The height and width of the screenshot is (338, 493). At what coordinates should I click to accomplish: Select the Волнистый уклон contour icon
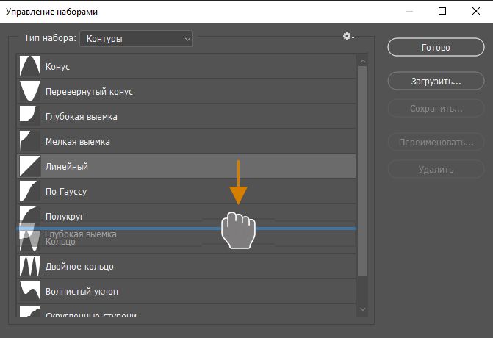[x=29, y=291]
